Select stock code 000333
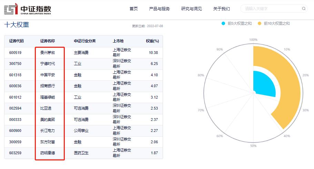Screen dimensions: 314x169 pyautogui.click(x=15, y=120)
